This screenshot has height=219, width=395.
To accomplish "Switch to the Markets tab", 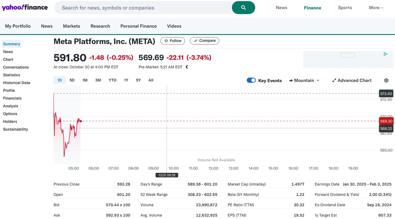I will pos(71,26).
